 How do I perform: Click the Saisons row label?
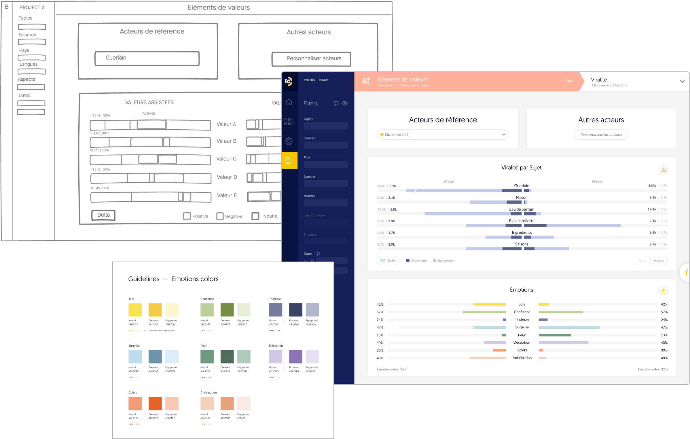click(522, 244)
